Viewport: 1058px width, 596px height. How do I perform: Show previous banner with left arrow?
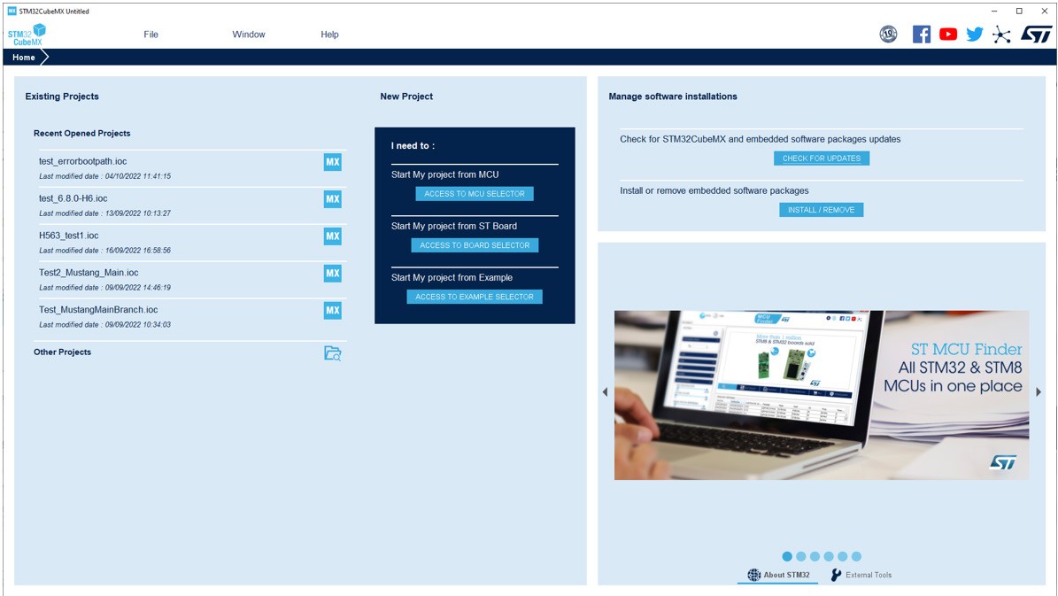(605, 392)
